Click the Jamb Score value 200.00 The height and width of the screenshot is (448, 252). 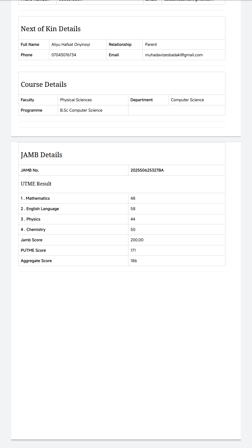[137, 240]
